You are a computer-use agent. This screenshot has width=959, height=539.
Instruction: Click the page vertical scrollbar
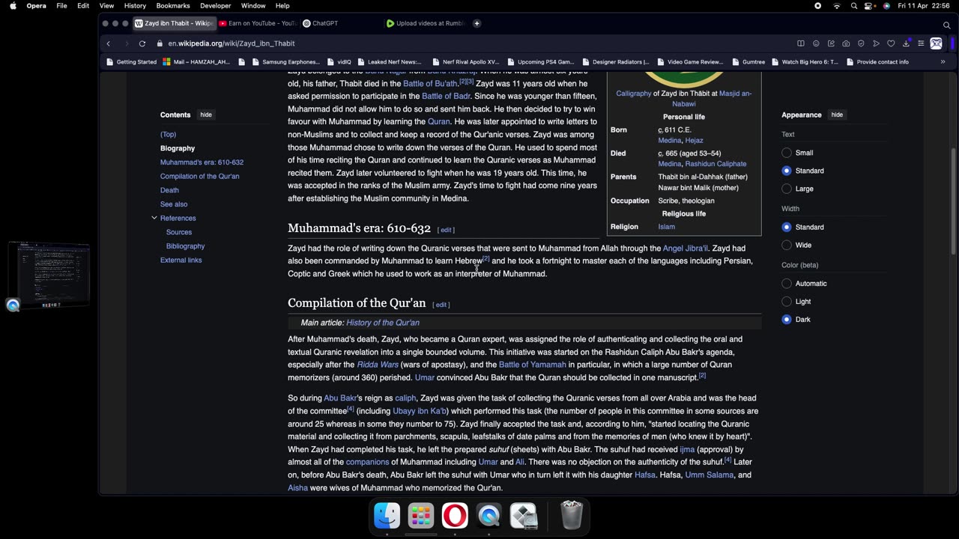954,202
